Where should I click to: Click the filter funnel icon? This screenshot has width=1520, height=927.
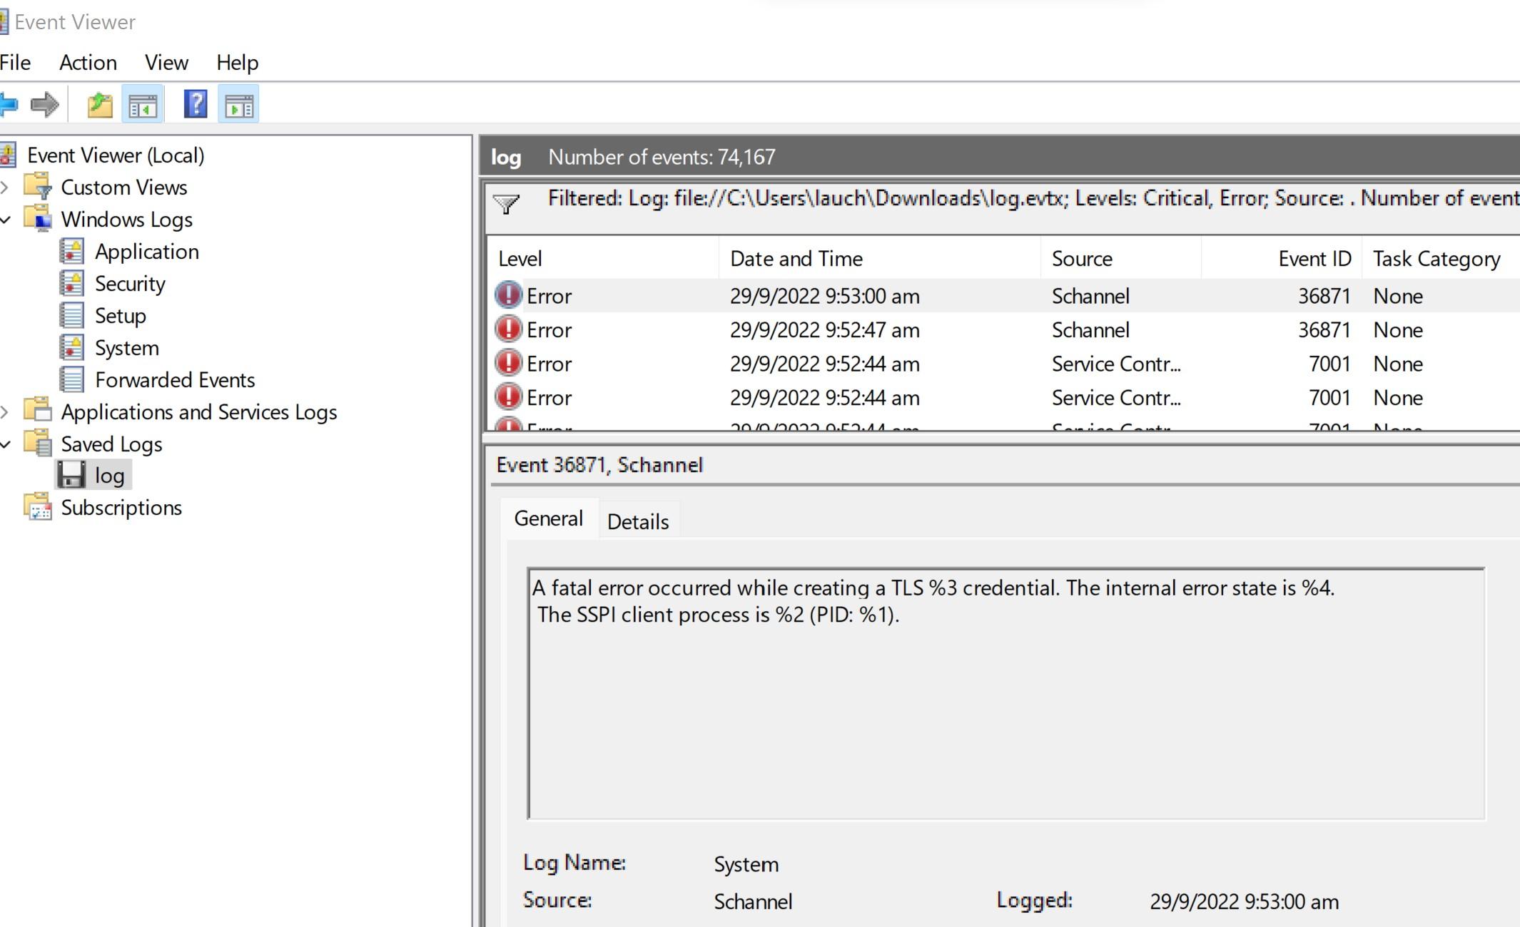pyautogui.click(x=506, y=204)
